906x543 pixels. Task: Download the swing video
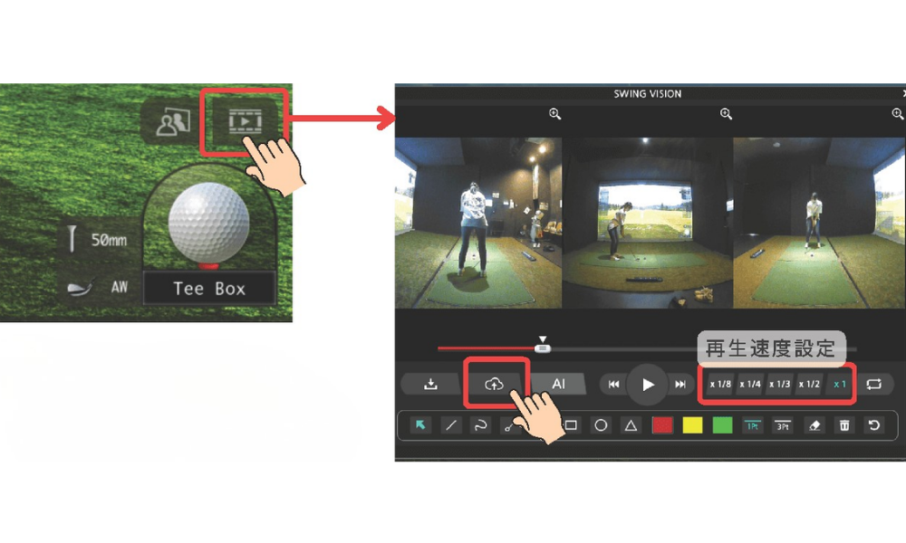point(430,385)
